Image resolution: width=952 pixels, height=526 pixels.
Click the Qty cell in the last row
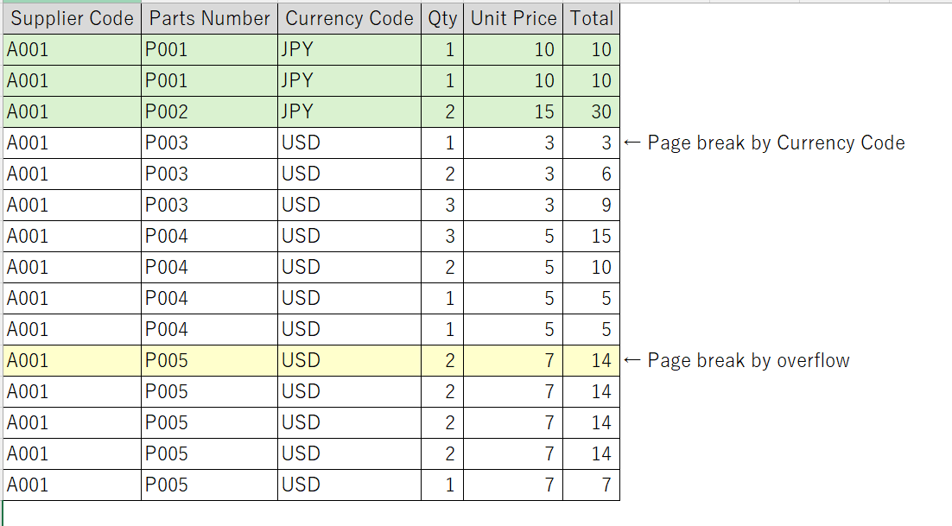[442, 485]
